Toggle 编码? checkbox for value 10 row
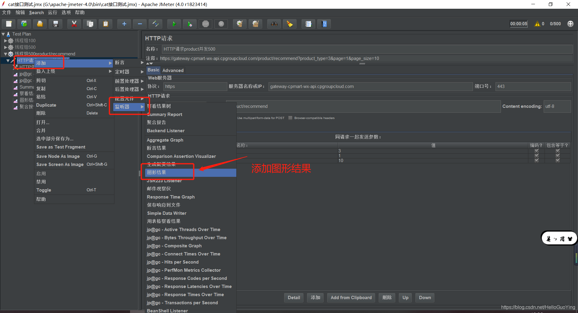 pos(536,160)
